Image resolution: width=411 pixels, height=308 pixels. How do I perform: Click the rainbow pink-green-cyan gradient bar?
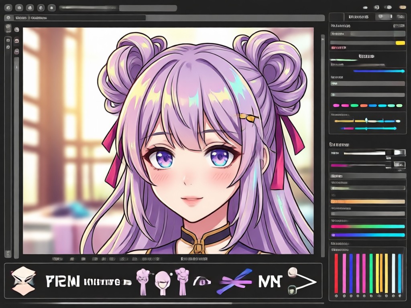(x=368, y=226)
